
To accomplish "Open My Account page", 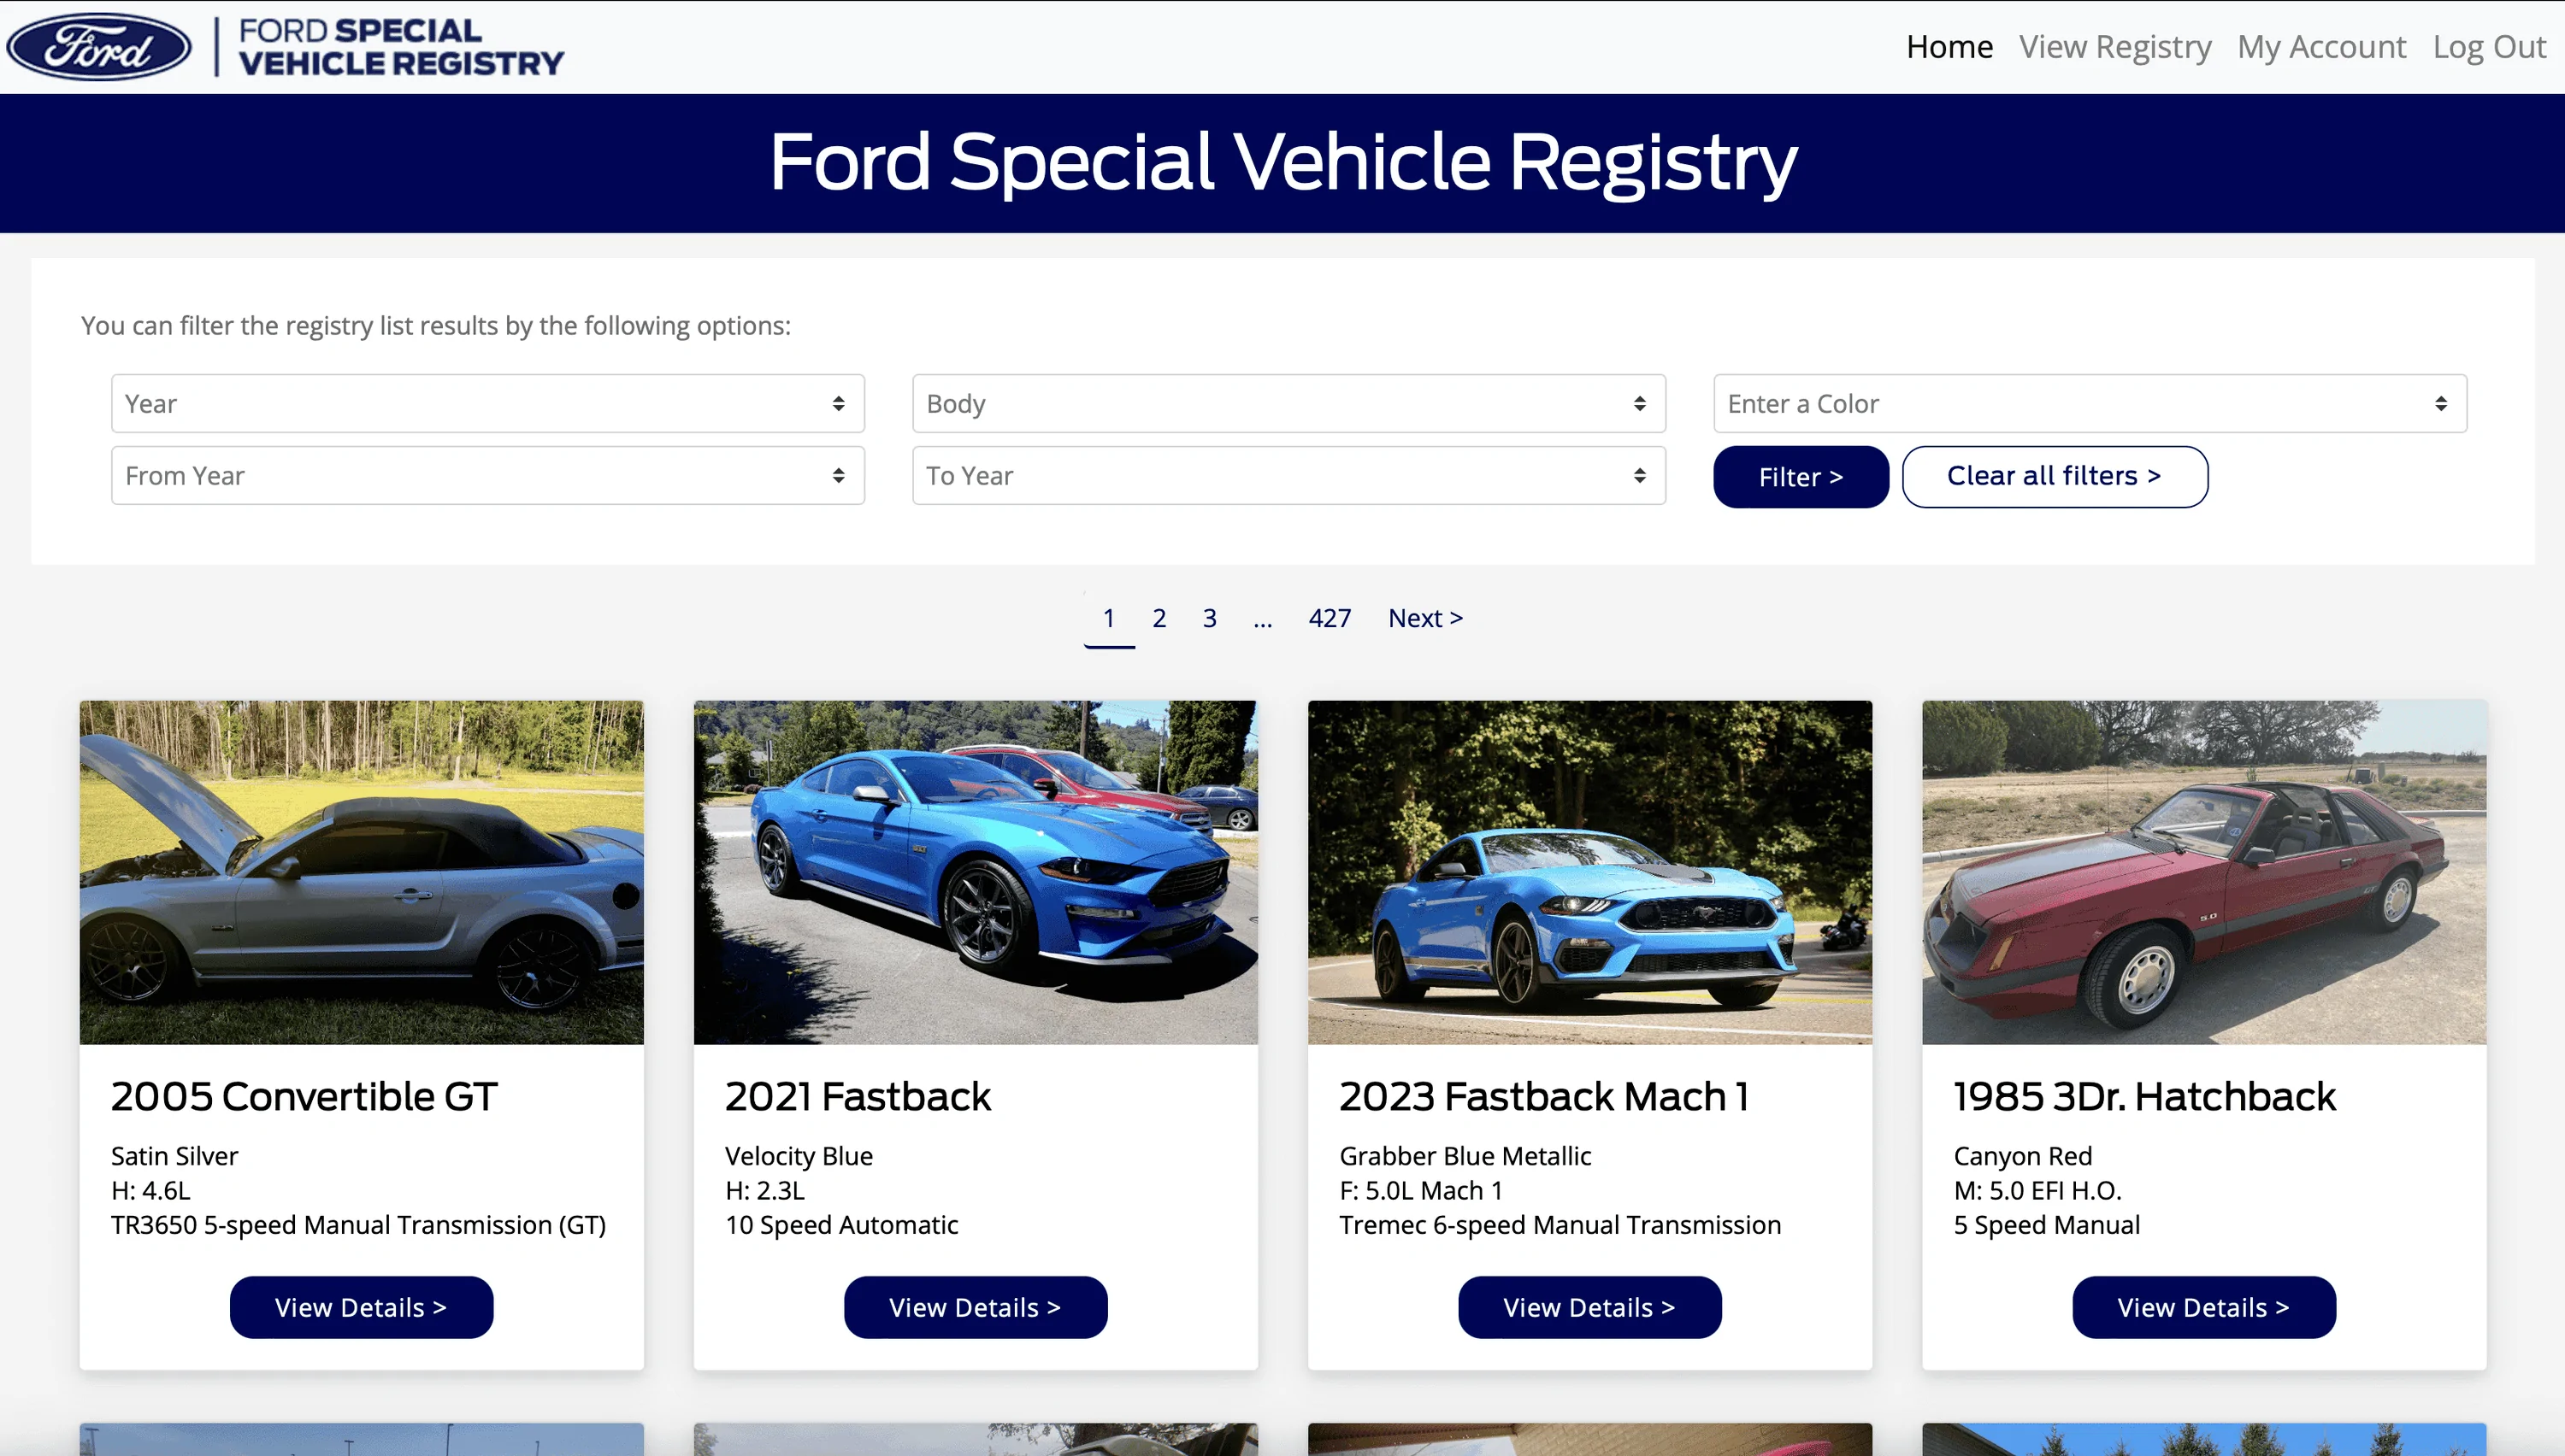I will click(x=2322, y=47).
